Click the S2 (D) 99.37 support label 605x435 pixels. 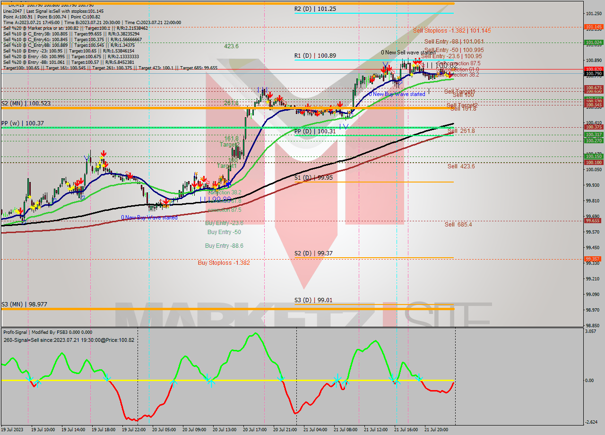click(313, 253)
